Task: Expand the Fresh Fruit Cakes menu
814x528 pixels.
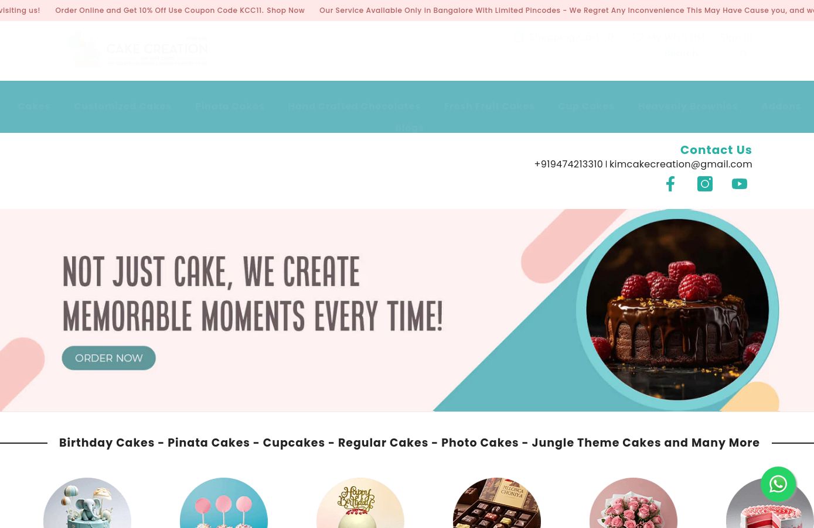Action: tap(489, 106)
